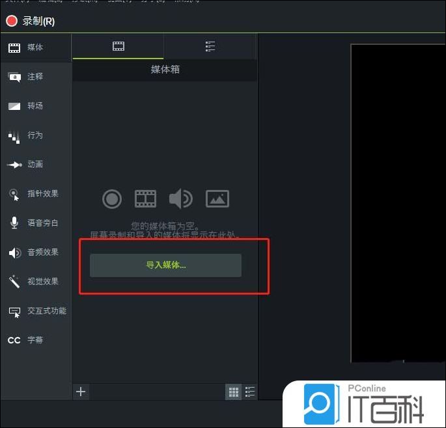The height and width of the screenshot is (428, 446).
Task: Click the speaker audio icon in empty bin
Action: point(180,199)
